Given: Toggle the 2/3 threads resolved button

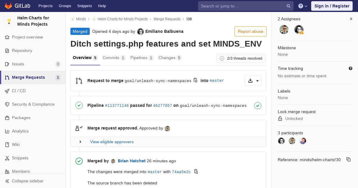Looking at the screenshot, I should [x=241, y=58].
